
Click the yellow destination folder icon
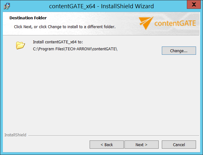21,45
